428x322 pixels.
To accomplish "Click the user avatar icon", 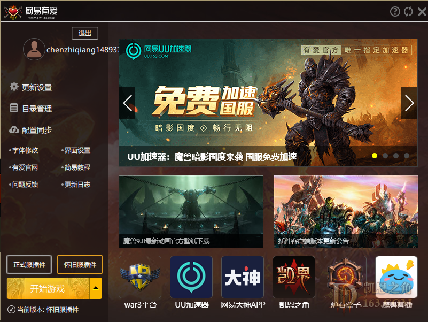I will click(34, 49).
